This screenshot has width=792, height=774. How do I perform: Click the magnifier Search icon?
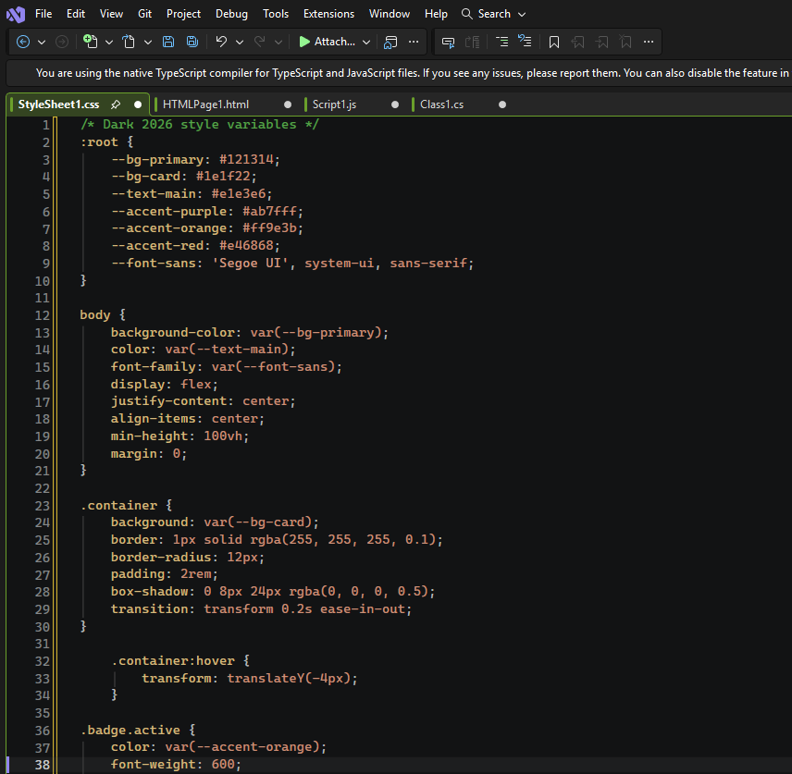pyautogui.click(x=467, y=14)
